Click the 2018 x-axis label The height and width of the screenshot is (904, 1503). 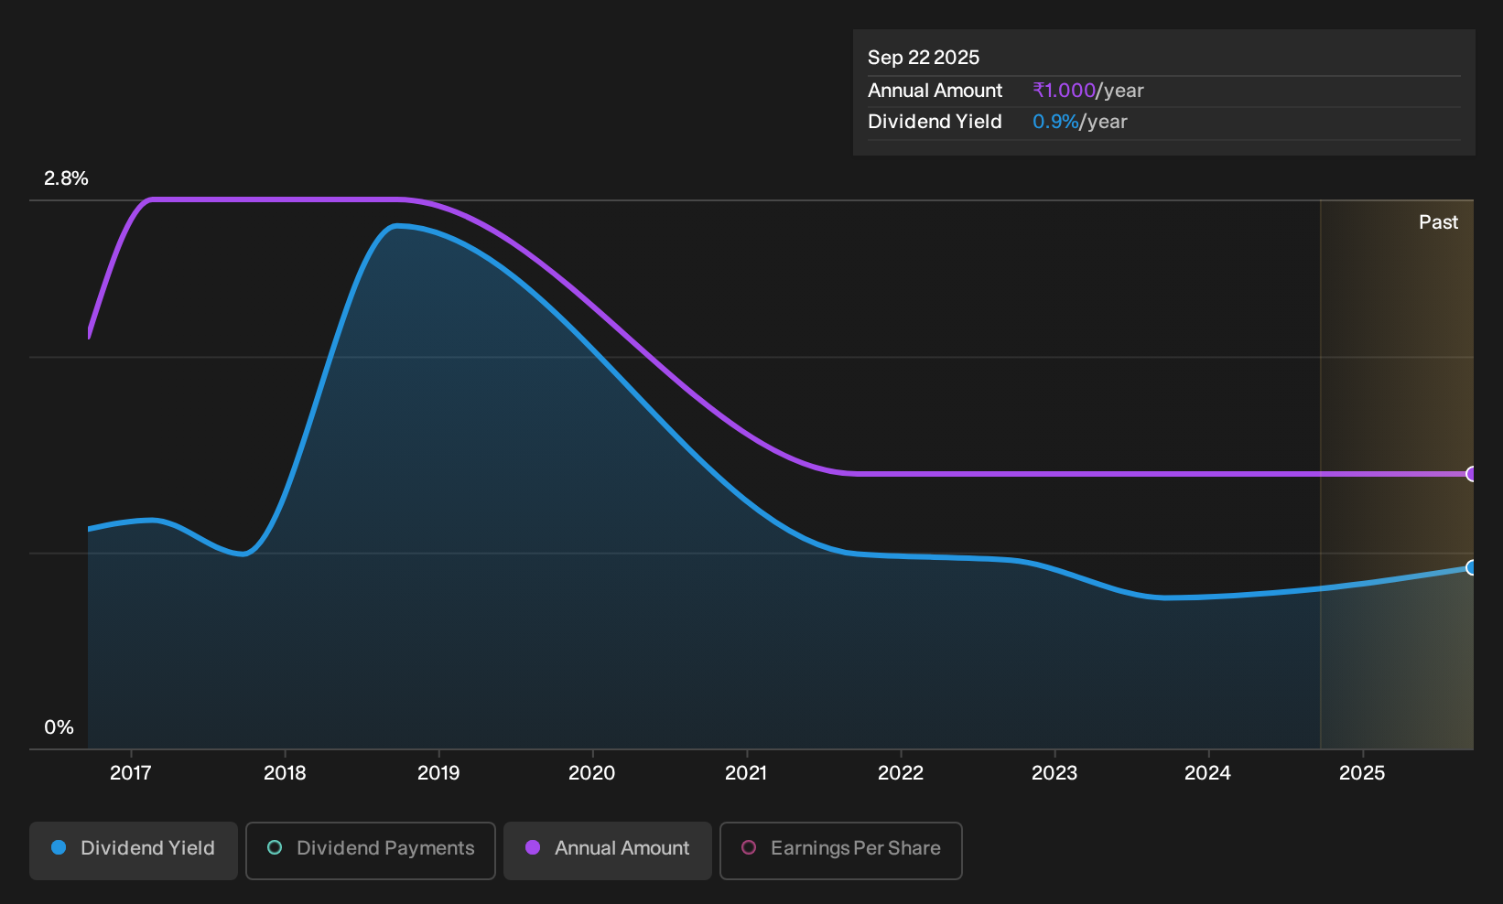285,773
